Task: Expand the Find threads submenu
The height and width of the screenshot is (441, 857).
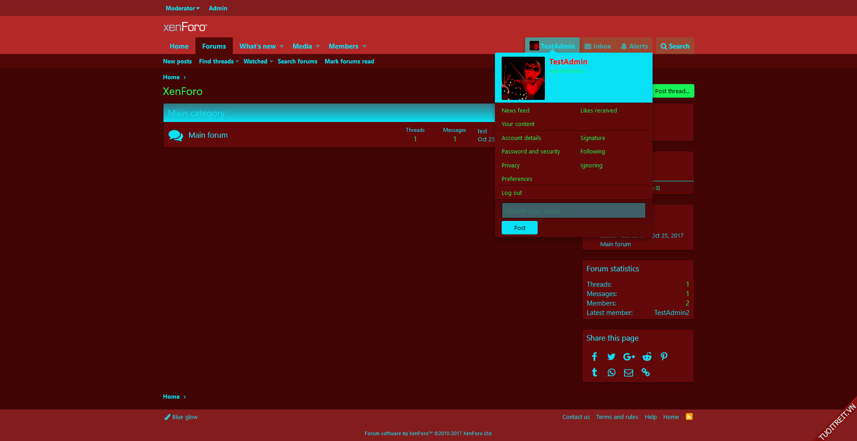Action: (x=237, y=62)
